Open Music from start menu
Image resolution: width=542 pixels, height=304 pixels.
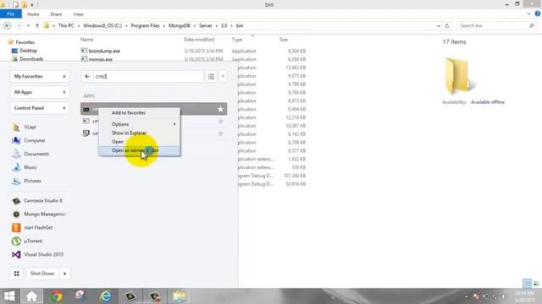(x=25, y=167)
